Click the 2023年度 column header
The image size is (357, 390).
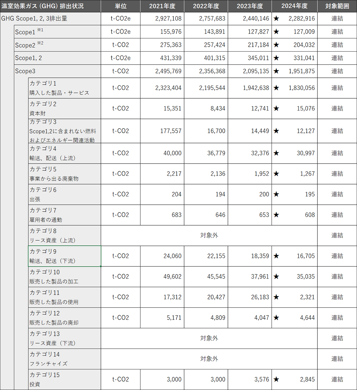(250, 6)
